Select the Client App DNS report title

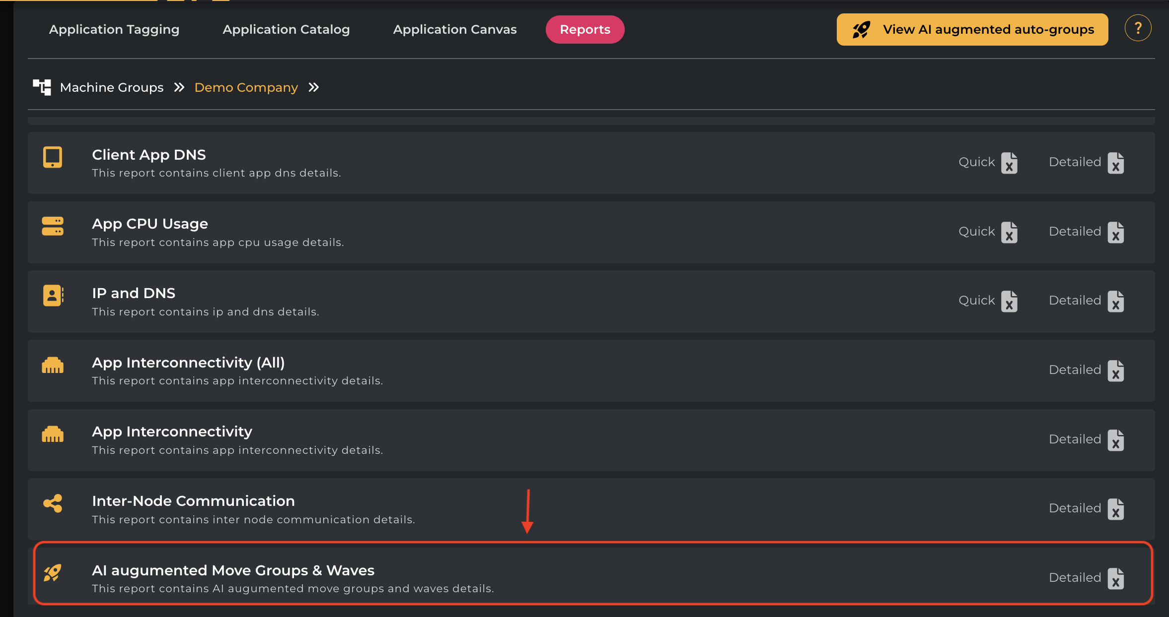click(x=149, y=155)
